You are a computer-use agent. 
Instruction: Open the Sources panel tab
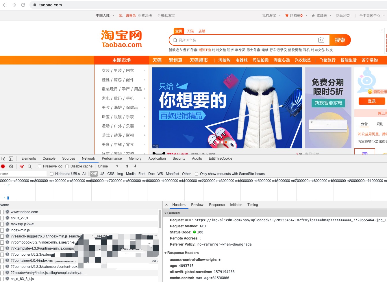point(68,158)
